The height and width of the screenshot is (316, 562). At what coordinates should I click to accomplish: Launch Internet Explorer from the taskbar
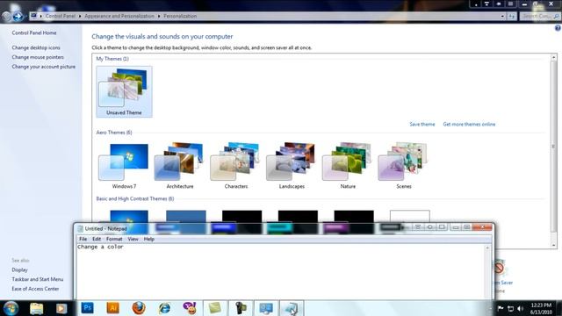click(x=164, y=308)
